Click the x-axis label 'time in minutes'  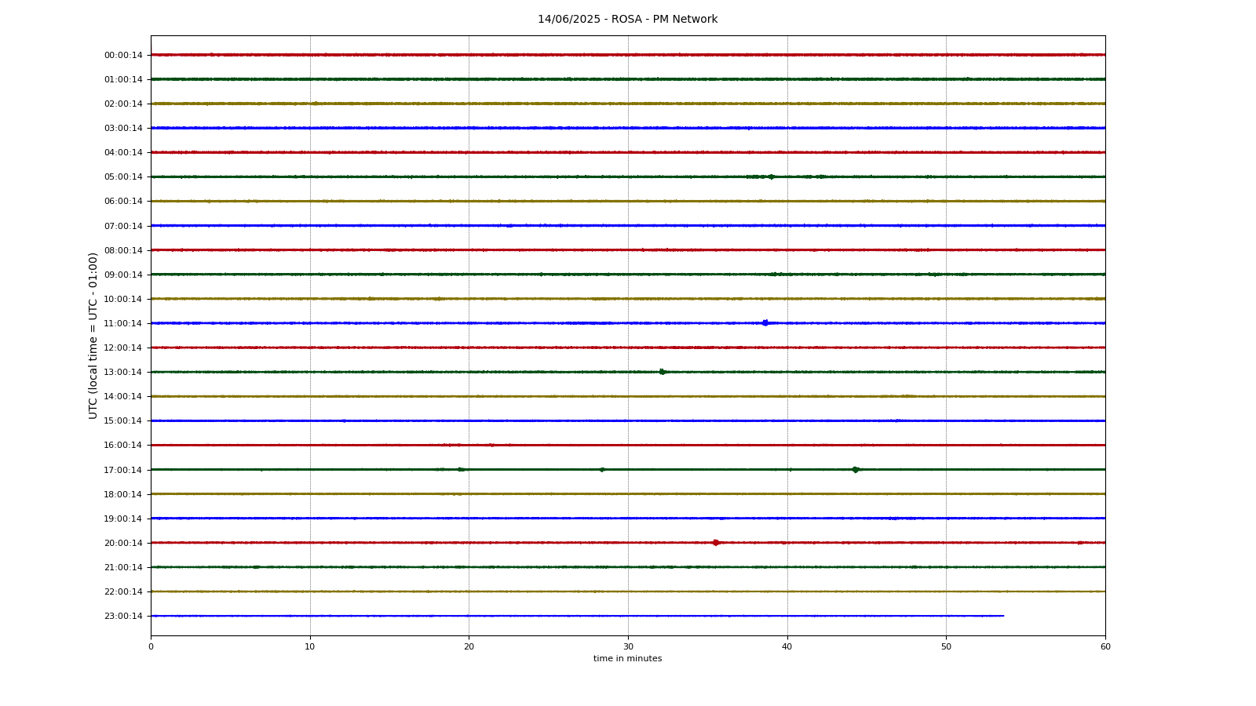pyautogui.click(x=627, y=659)
